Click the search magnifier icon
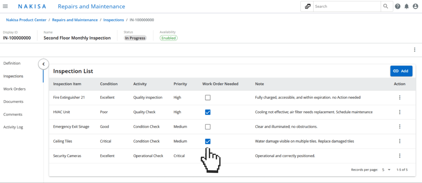This screenshot has width=422, height=183. 386,7
